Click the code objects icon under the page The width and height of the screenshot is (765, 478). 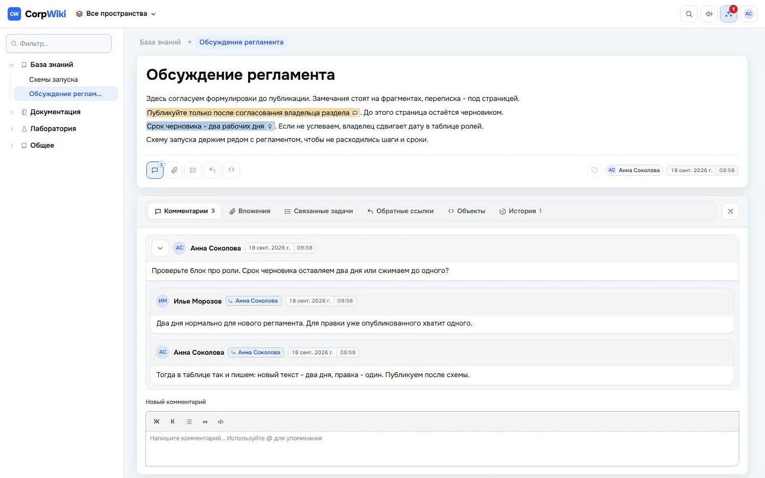[232, 170]
